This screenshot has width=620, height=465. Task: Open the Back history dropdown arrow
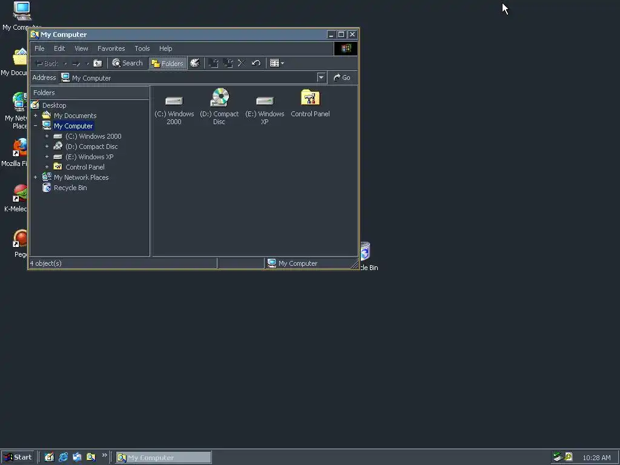pyautogui.click(x=65, y=64)
